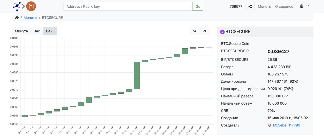Screen dimensions: 324x139
Task: Go to next chart period
Action: click(x=205, y=31)
